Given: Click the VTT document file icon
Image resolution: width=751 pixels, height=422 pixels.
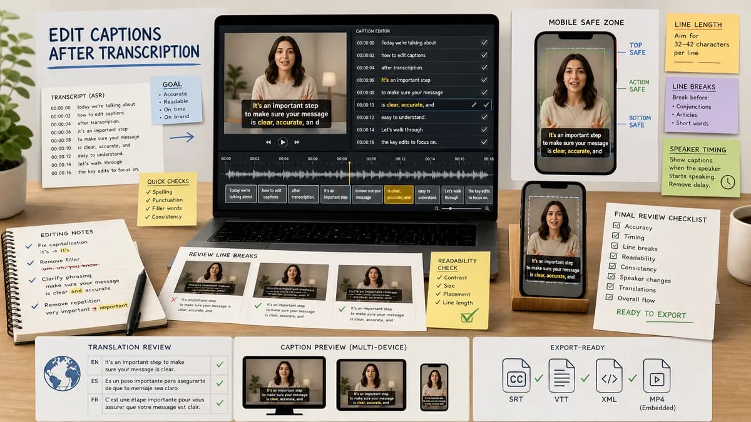Looking at the screenshot, I should pos(561,375).
